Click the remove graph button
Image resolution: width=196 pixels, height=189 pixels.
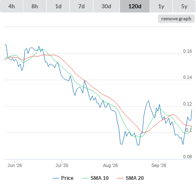pyautogui.click(x=176, y=19)
